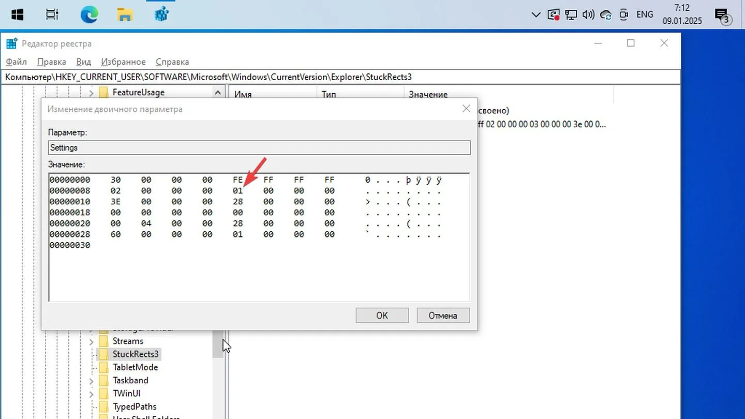This screenshot has height=419, width=745.
Task: Select the Registry Editor taskbar icon
Action: [x=161, y=14]
